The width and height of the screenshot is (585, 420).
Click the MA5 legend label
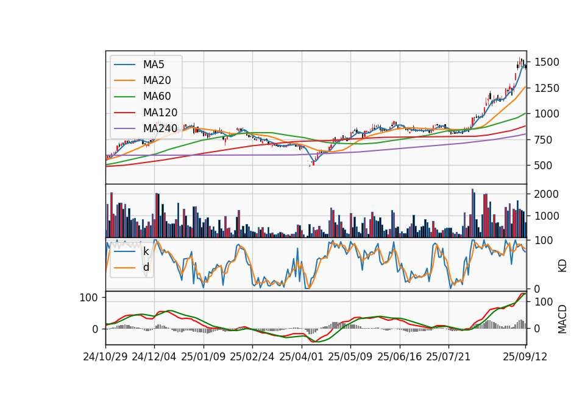point(154,65)
